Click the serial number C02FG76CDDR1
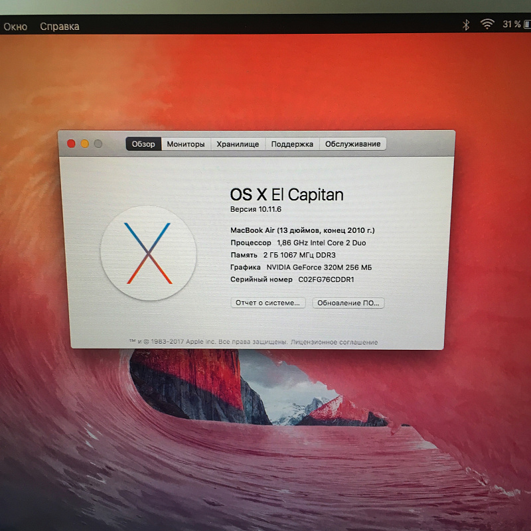 [326, 279]
